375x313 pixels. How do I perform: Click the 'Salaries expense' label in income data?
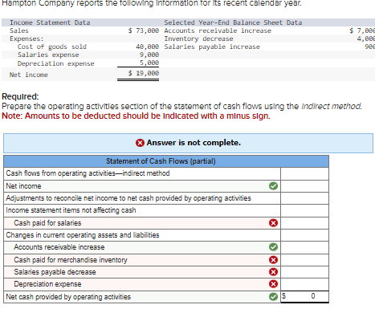[48, 55]
